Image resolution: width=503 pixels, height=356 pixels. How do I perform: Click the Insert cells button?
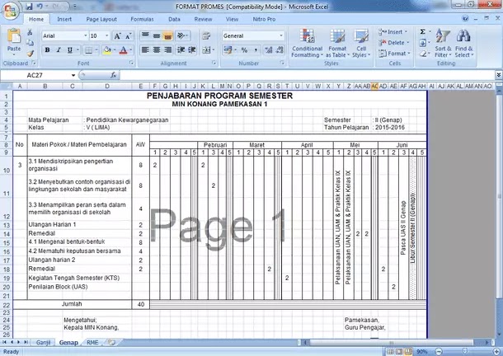click(x=393, y=32)
